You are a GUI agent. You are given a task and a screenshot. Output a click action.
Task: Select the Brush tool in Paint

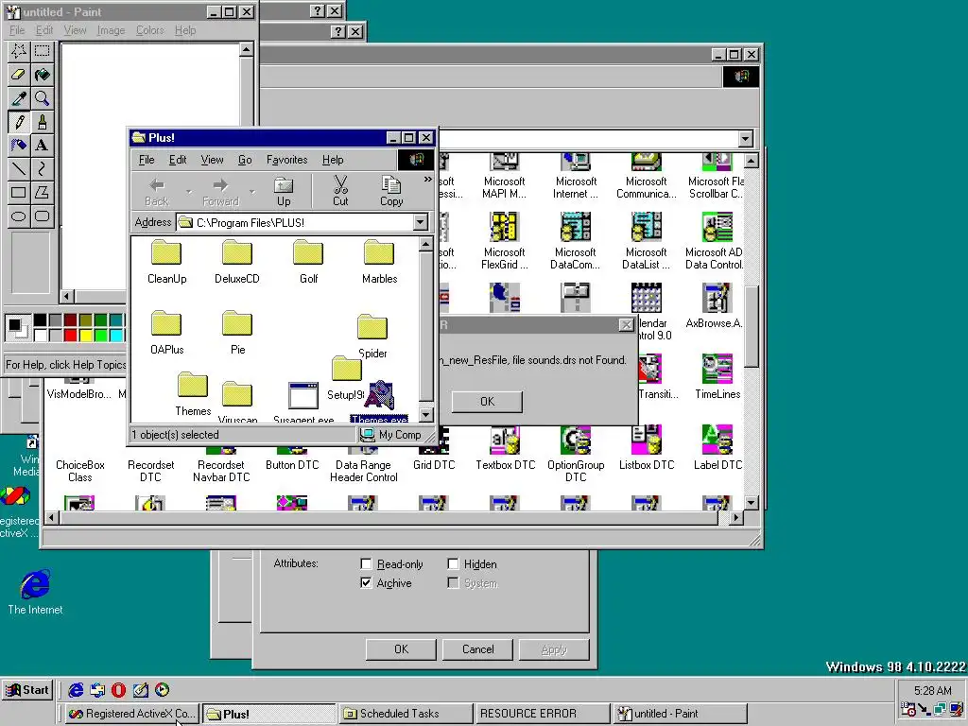[x=42, y=122]
